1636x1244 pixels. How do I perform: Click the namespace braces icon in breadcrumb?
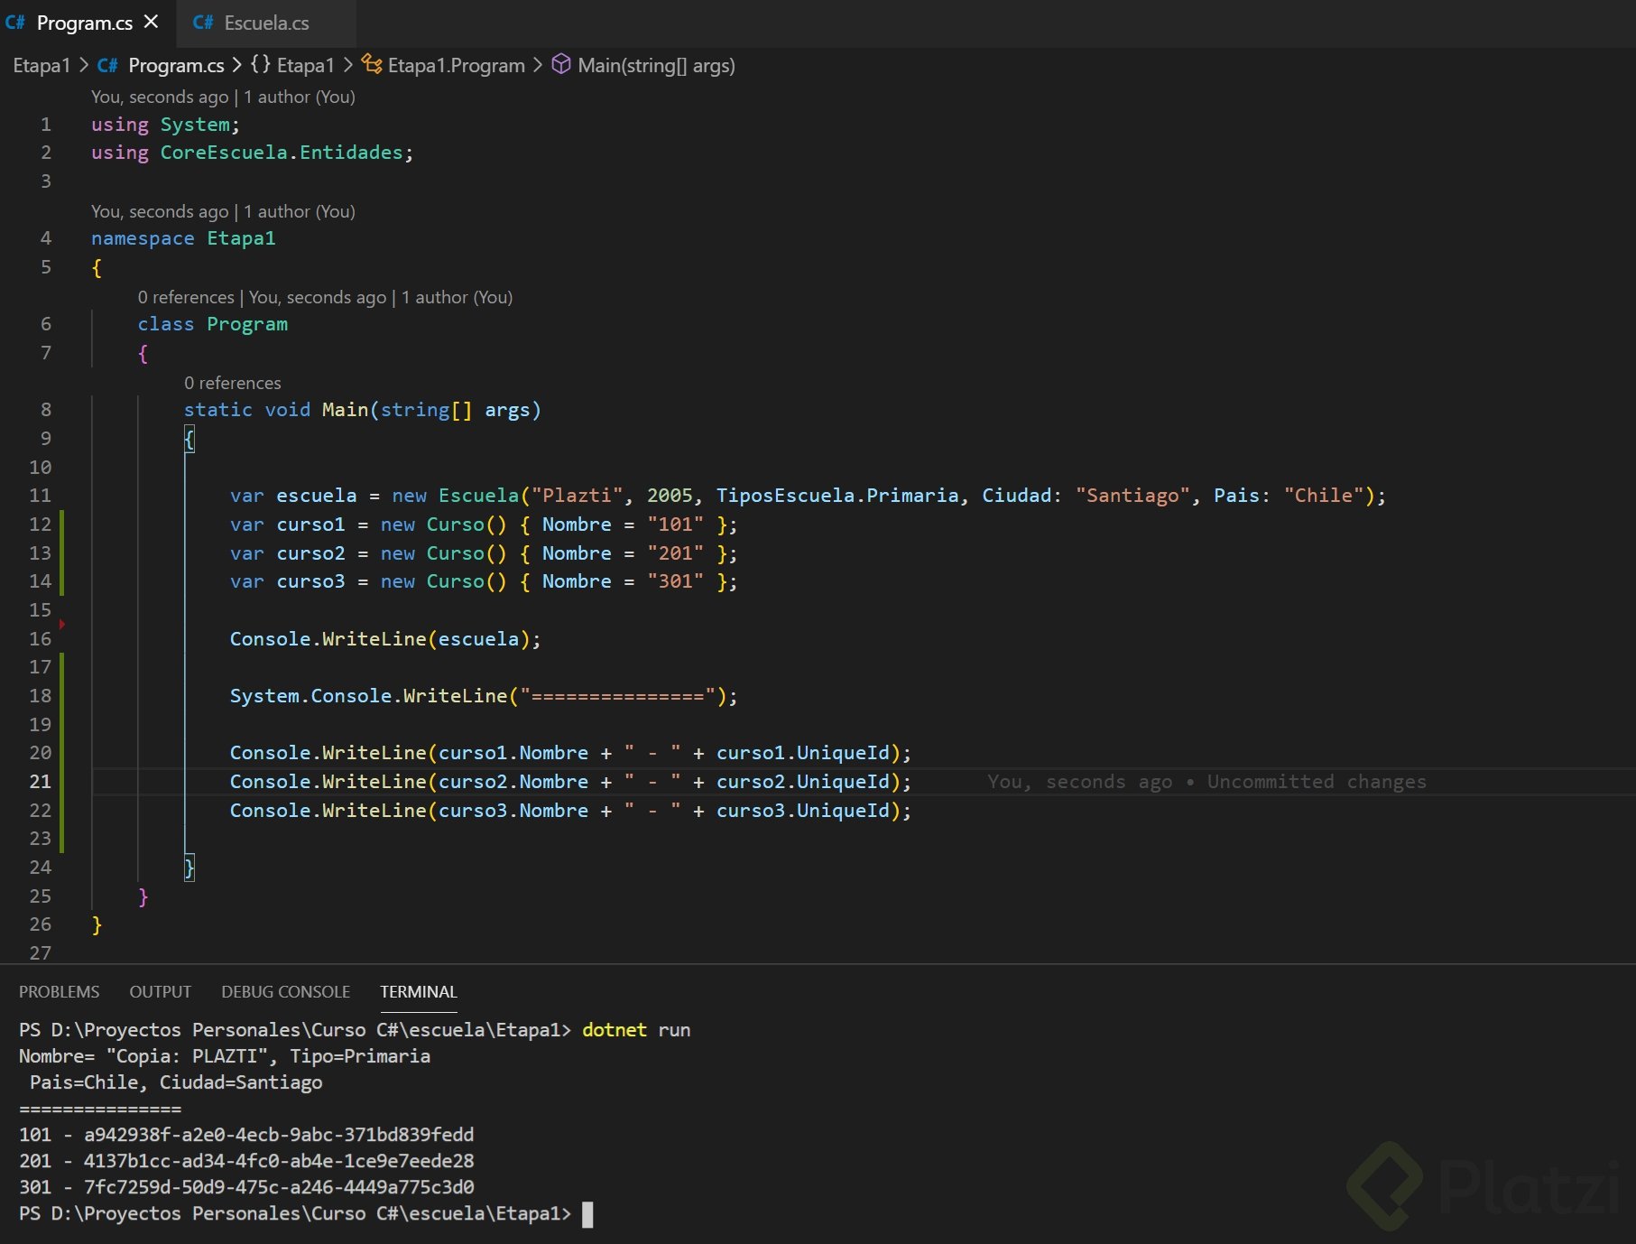pos(260,64)
